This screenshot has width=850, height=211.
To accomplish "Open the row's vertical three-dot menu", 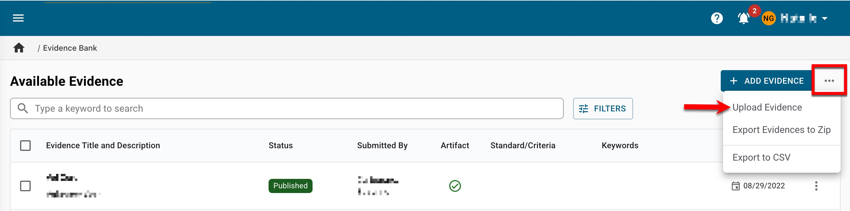I will (816, 186).
